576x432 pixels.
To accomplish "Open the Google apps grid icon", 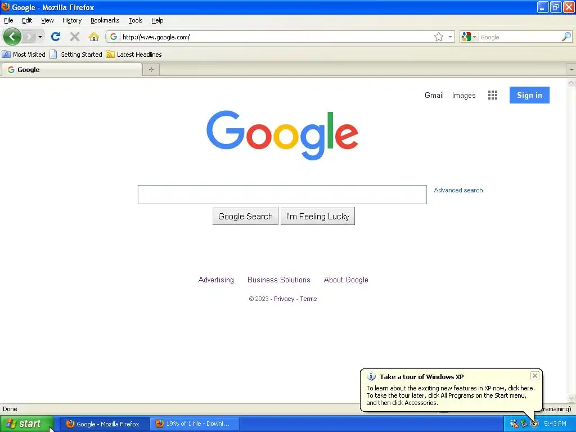I will pyautogui.click(x=493, y=95).
